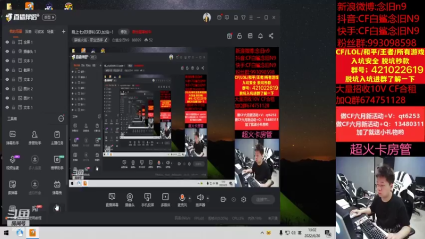This screenshot has height=239, width=425.
Task: Expand the microphone options arrow
Action: point(190,198)
